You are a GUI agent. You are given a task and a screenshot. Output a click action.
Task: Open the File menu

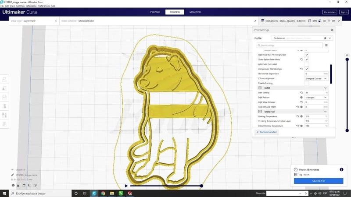(x=2, y=6)
